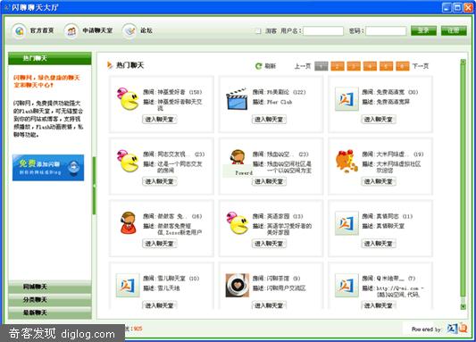Click the 论坛 text label

tap(146, 30)
